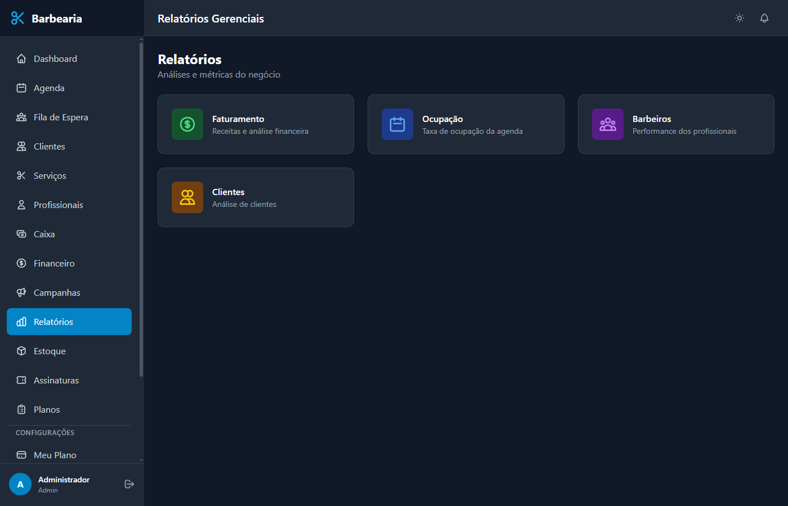Open the notifications bell icon

764,18
